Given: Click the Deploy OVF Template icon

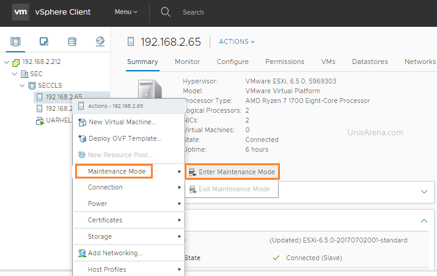Looking at the screenshot, I should click(x=83, y=138).
